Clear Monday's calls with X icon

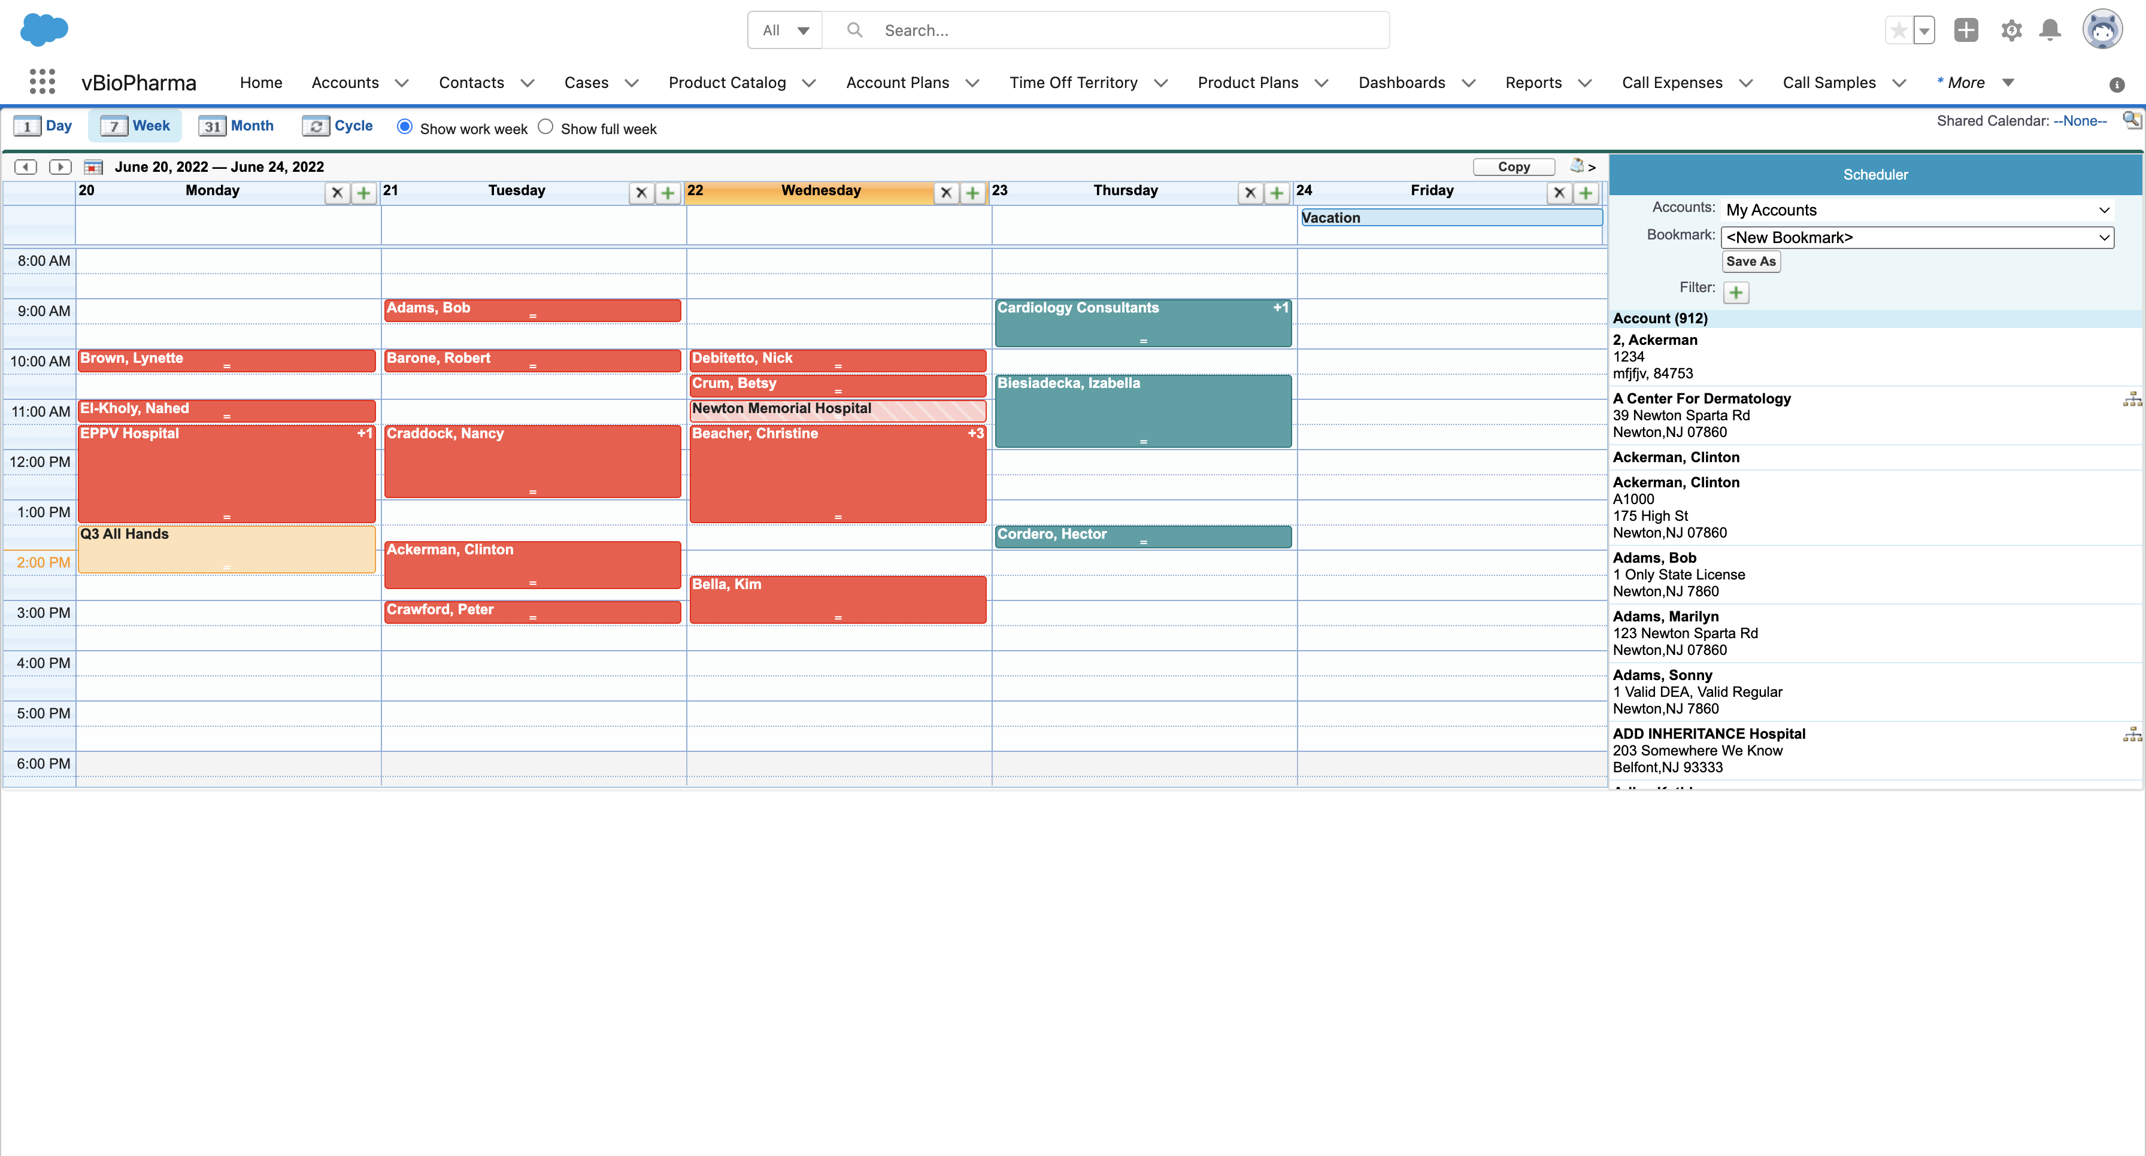point(337,193)
